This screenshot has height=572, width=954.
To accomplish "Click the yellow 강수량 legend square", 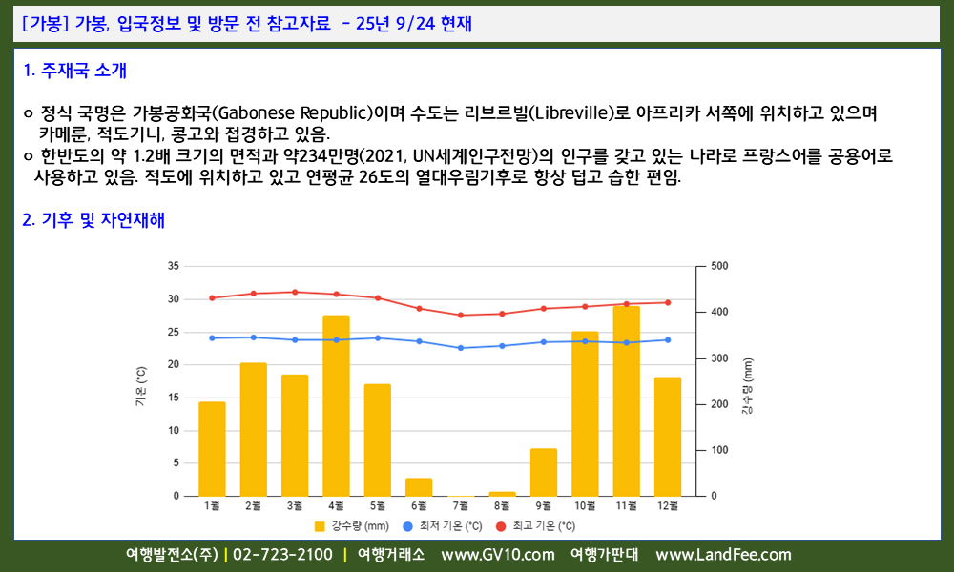I will [x=320, y=525].
